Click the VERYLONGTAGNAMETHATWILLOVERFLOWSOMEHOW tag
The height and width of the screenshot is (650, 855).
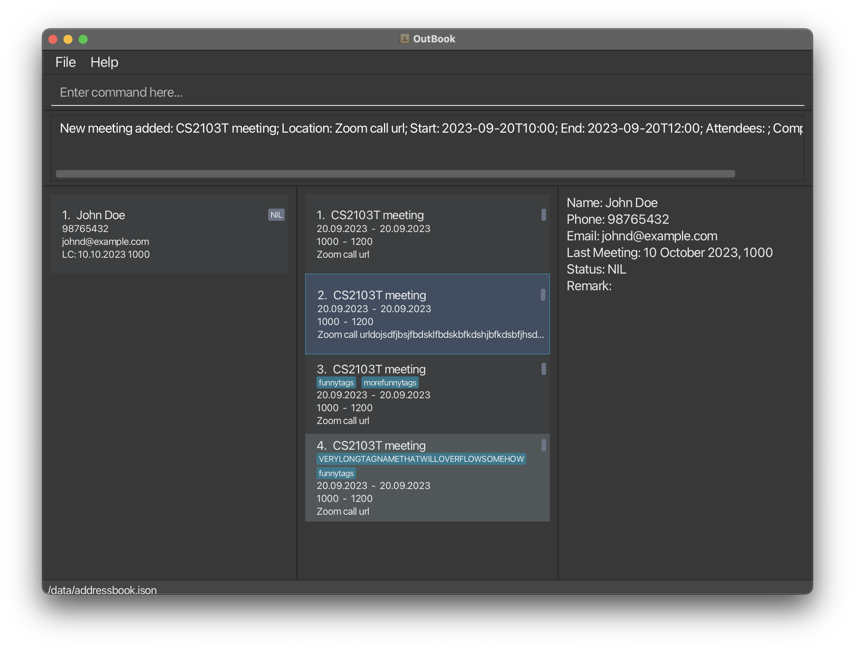point(421,459)
